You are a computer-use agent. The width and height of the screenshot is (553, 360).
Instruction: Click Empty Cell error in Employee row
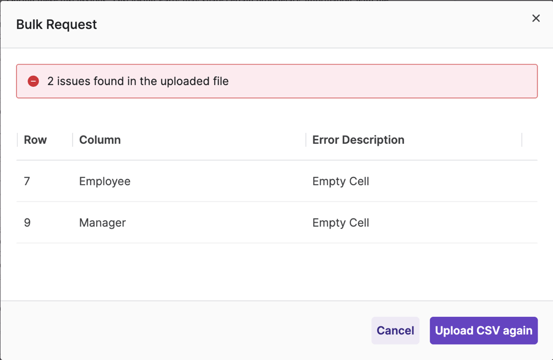click(340, 181)
